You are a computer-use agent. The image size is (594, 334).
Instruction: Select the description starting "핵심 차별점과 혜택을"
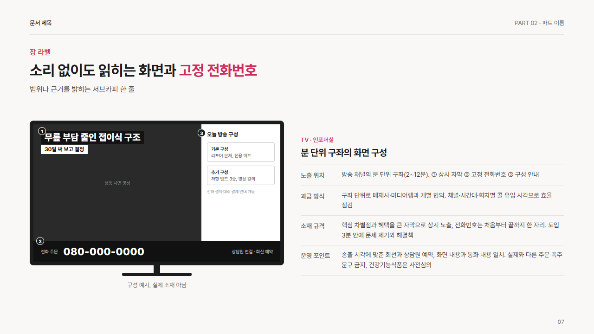pos(450,230)
